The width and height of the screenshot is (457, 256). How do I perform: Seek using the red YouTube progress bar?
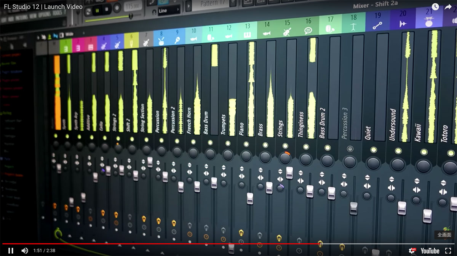click(x=161, y=244)
